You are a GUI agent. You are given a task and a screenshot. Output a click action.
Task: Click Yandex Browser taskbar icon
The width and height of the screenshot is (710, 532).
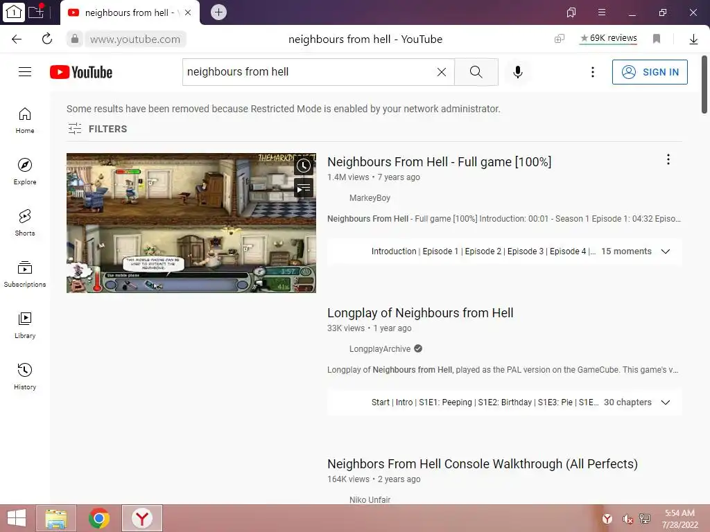click(x=142, y=518)
